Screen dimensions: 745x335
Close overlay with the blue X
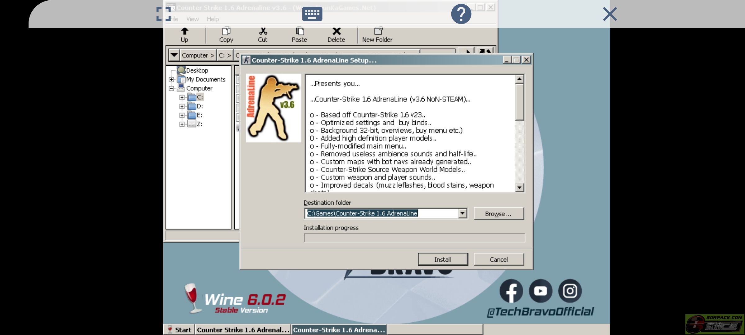610,14
